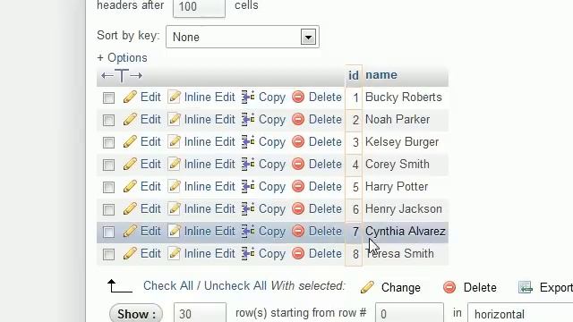This screenshot has height=322, width=573.
Task: Click the Copy icon in Noah Parker row
Action: click(248, 119)
